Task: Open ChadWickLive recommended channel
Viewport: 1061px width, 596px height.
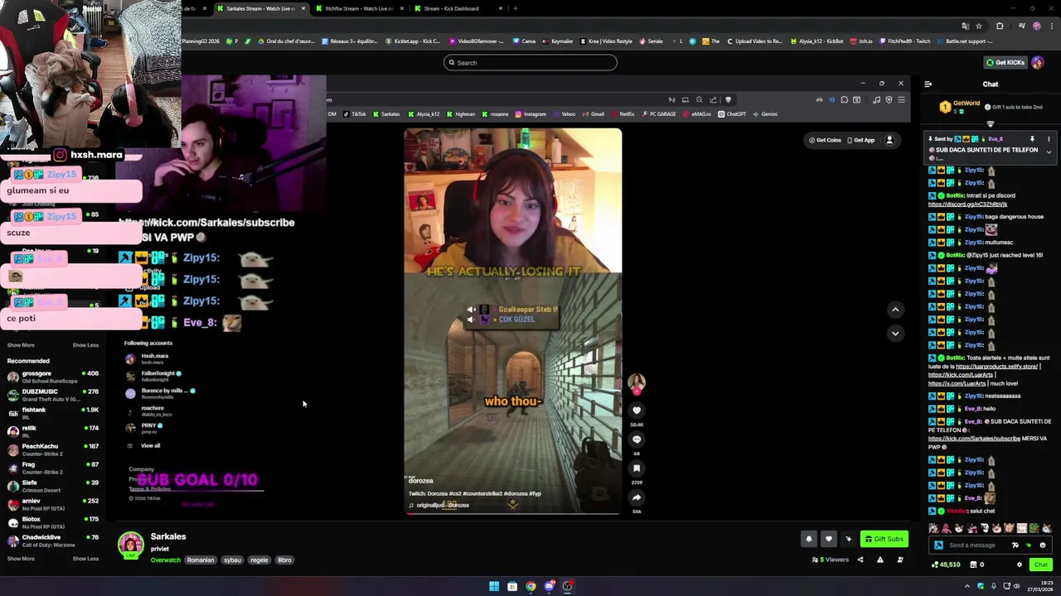Action: point(52,541)
